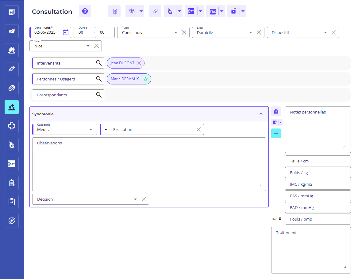Open the highlighted consultation people sidebar icon
This screenshot has height=279, width=354.
click(x=12, y=107)
